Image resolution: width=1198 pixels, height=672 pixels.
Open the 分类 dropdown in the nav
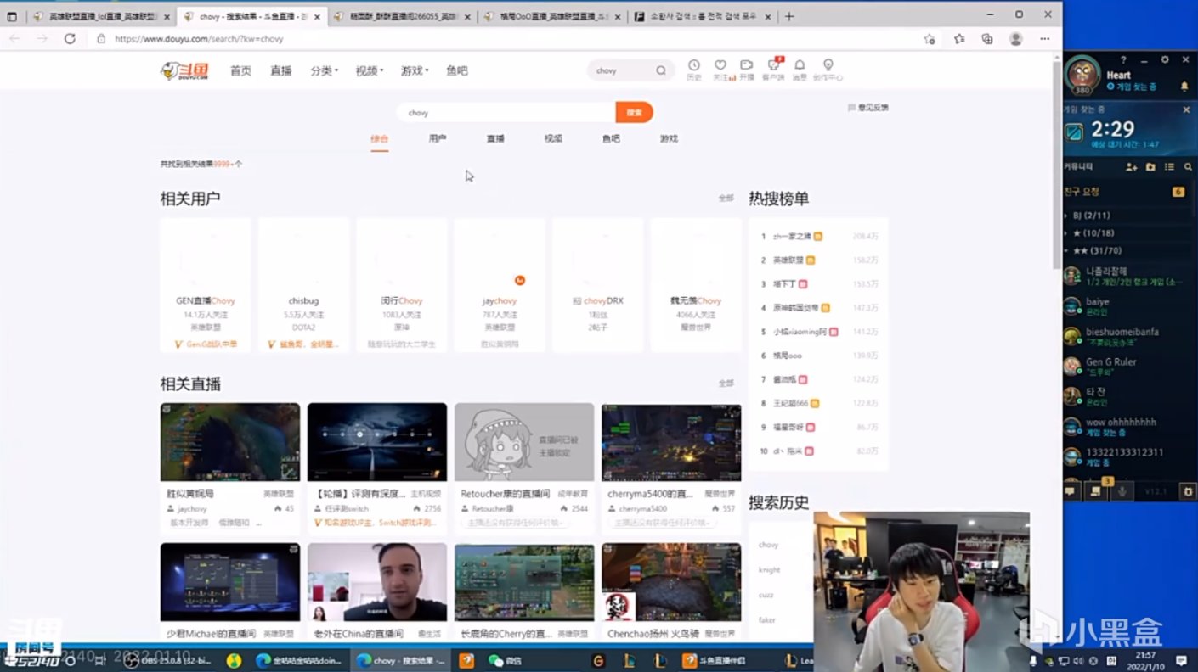[324, 70]
